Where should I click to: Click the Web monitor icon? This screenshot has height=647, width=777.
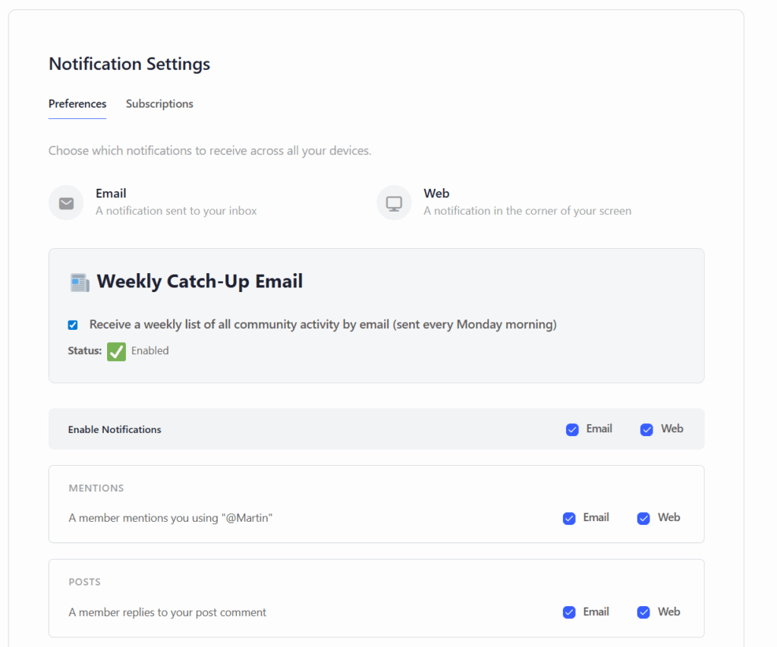(x=394, y=203)
